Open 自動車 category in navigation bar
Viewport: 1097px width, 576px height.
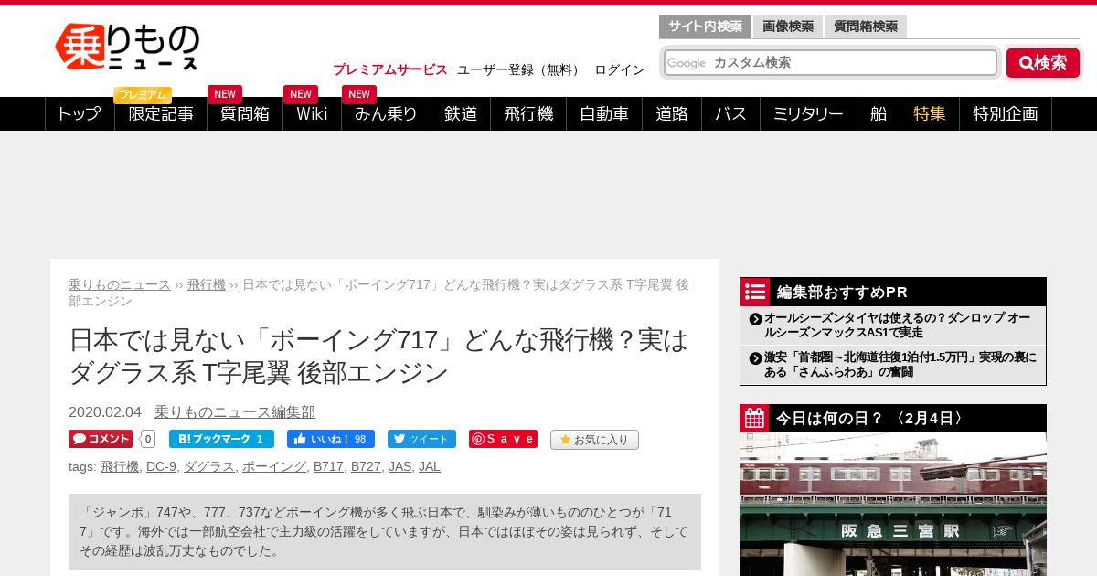[x=604, y=113]
